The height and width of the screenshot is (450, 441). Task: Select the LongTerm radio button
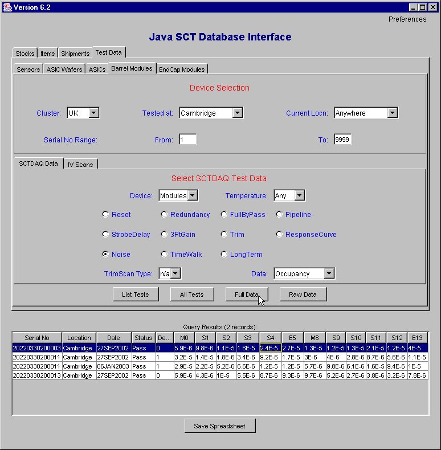(x=224, y=254)
